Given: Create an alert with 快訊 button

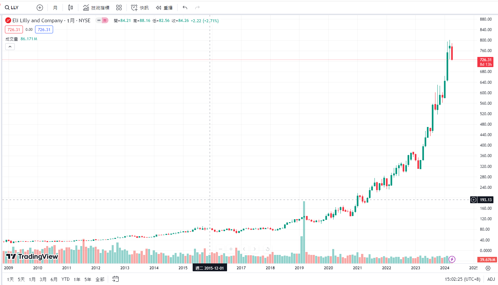Looking at the screenshot, I should pos(140,8).
